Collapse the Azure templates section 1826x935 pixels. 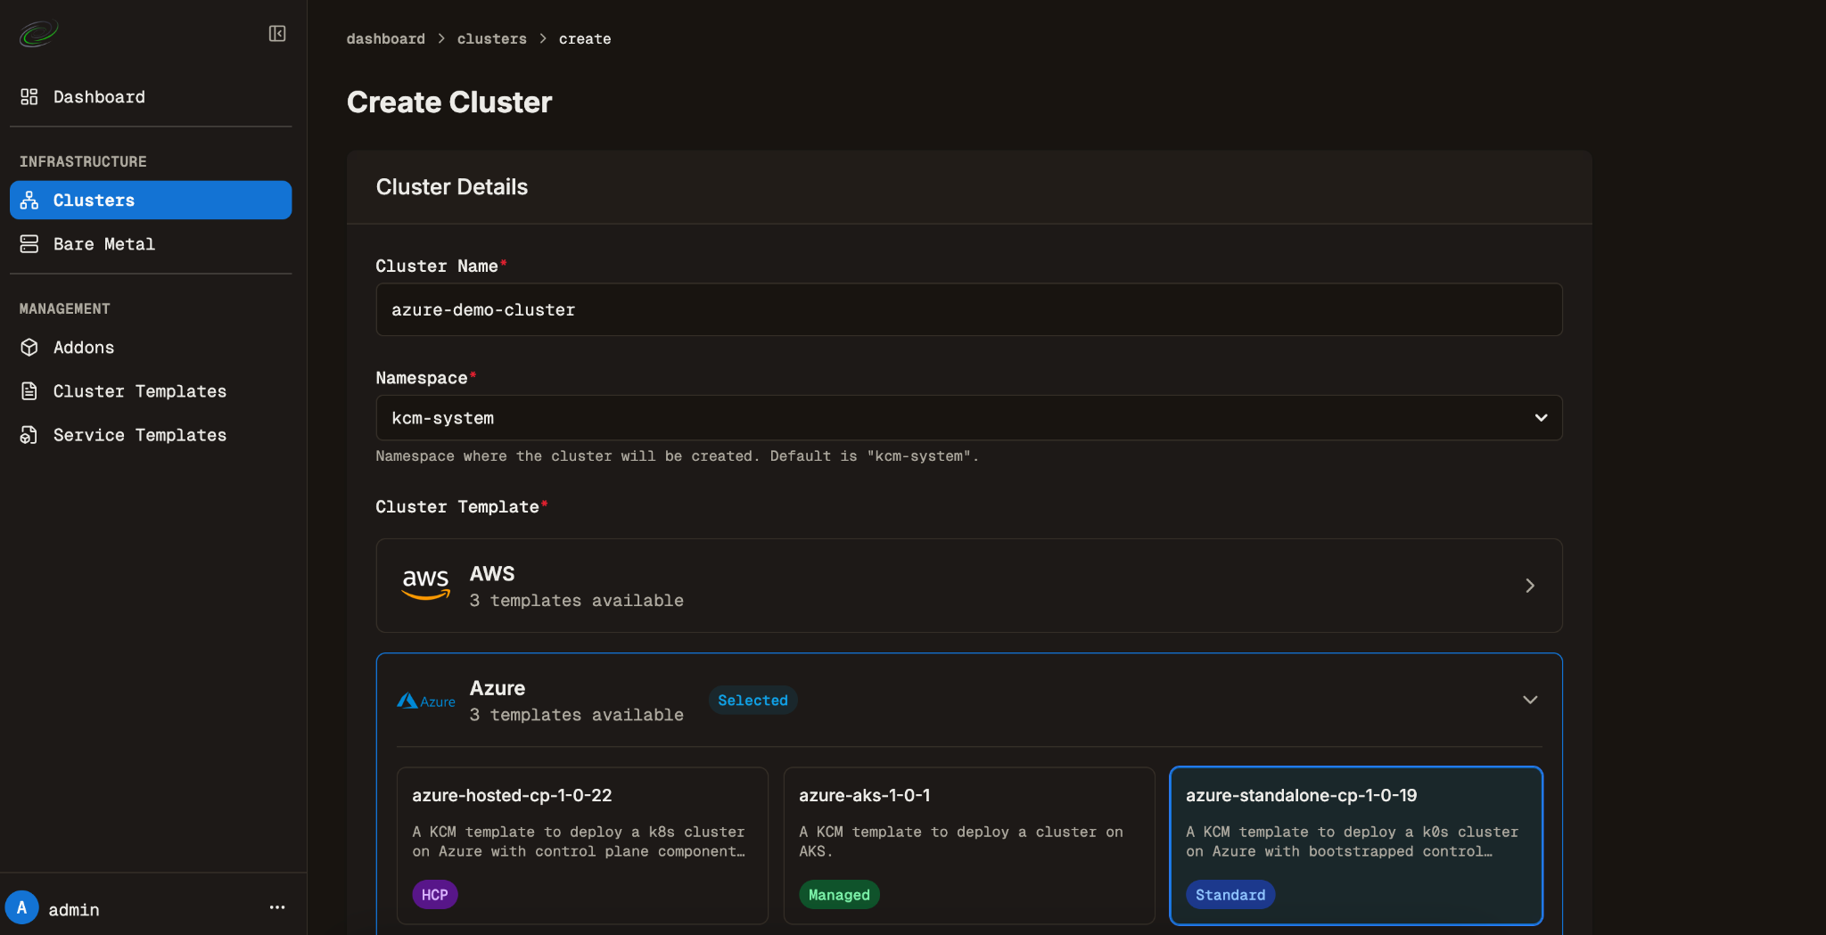click(x=1529, y=700)
